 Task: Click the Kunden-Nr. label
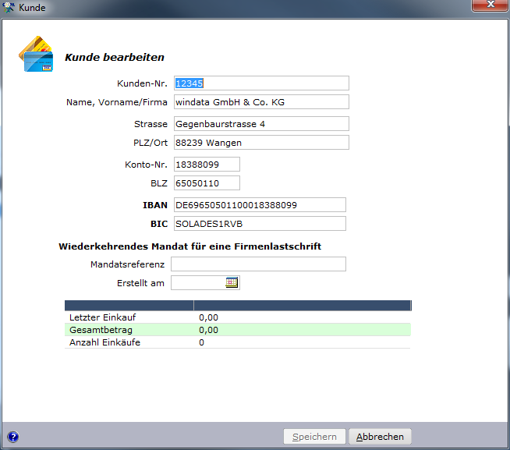[x=142, y=83]
